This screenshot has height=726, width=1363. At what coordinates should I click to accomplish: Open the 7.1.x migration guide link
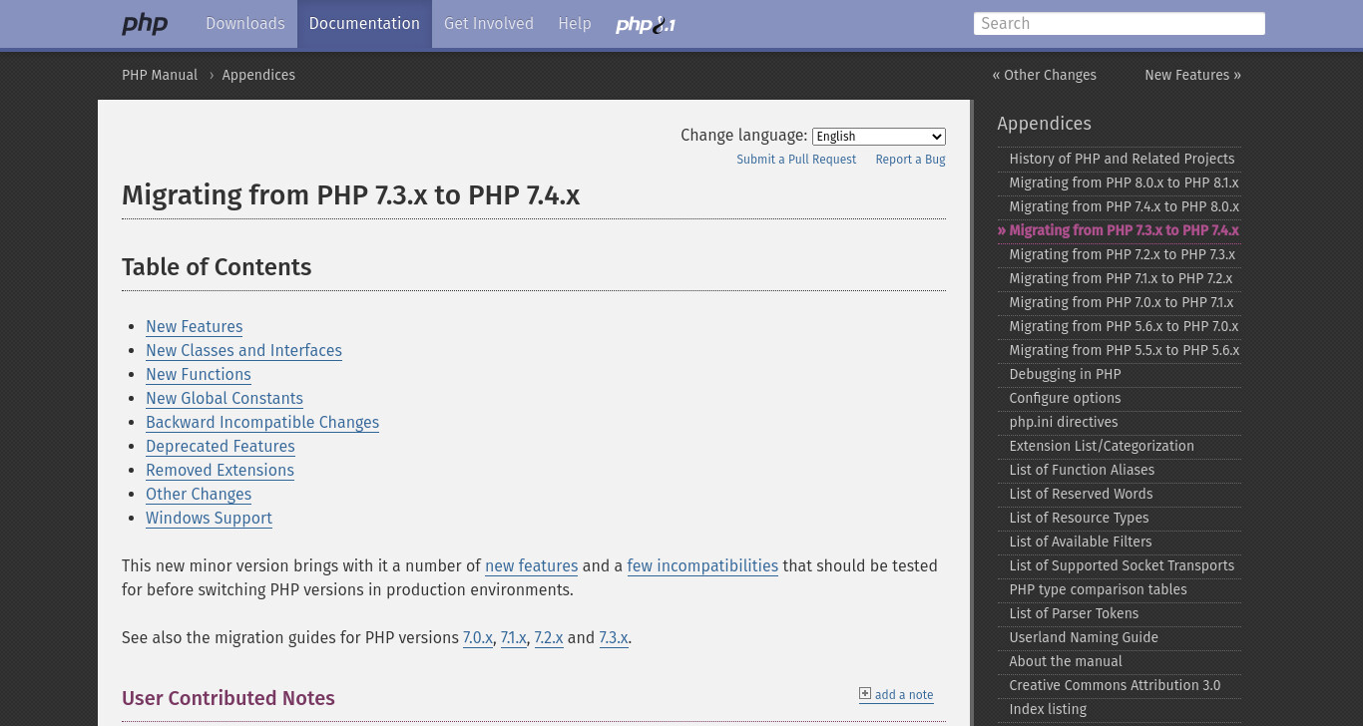tap(514, 638)
